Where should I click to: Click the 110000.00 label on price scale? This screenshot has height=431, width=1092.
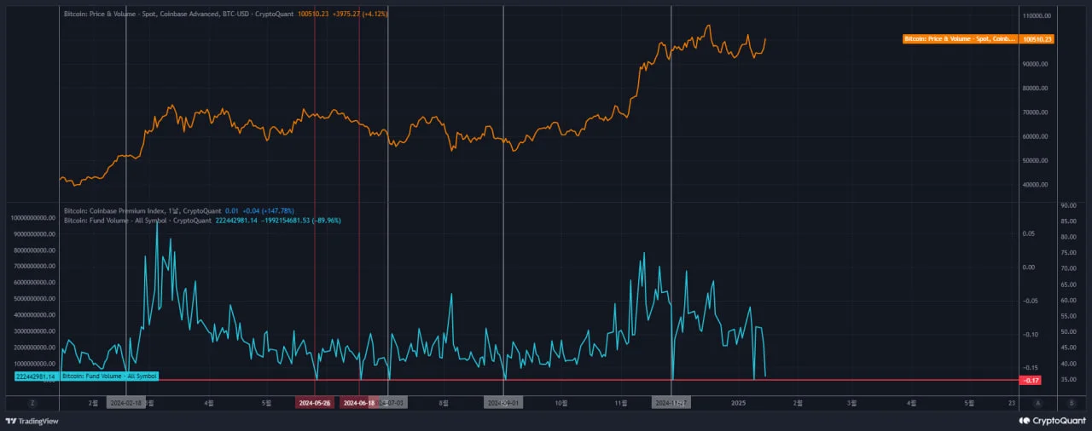(1037, 16)
